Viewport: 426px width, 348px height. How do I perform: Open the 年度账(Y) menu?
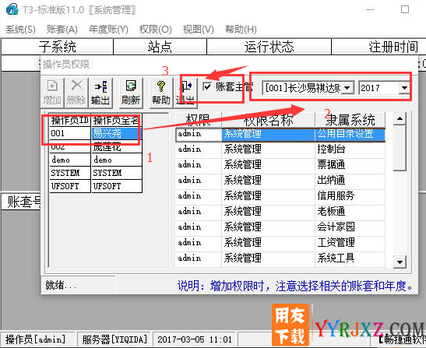click(108, 30)
